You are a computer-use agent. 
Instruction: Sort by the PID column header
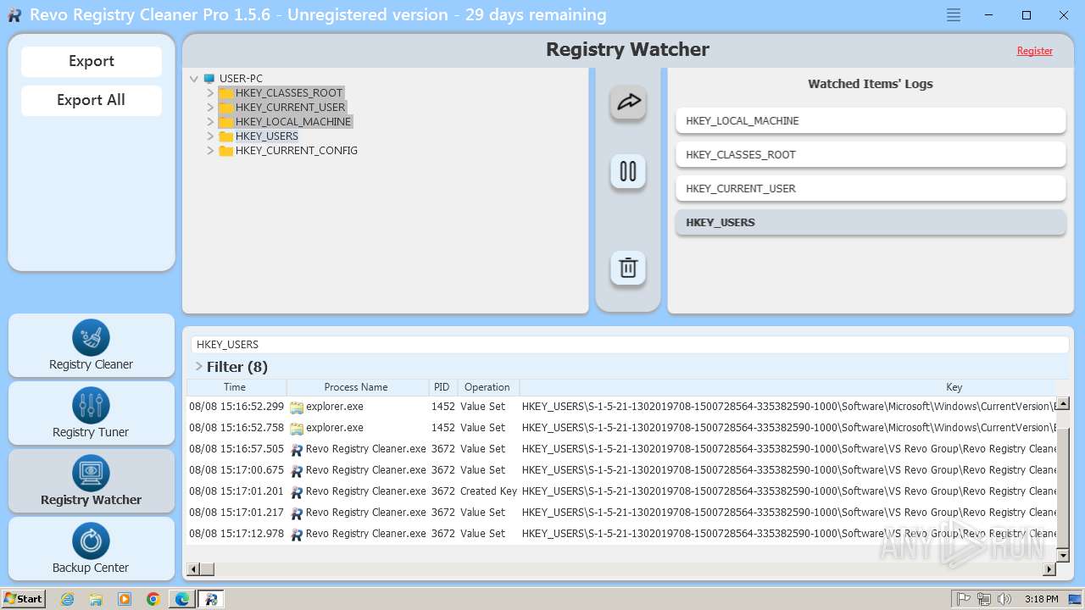442,387
